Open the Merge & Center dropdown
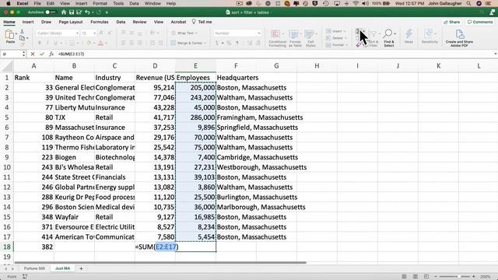The width and height of the screenshot is (498, 280). point(205,43)
